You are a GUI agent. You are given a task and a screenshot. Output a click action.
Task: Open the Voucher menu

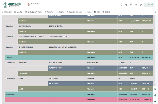click(18, 12)
